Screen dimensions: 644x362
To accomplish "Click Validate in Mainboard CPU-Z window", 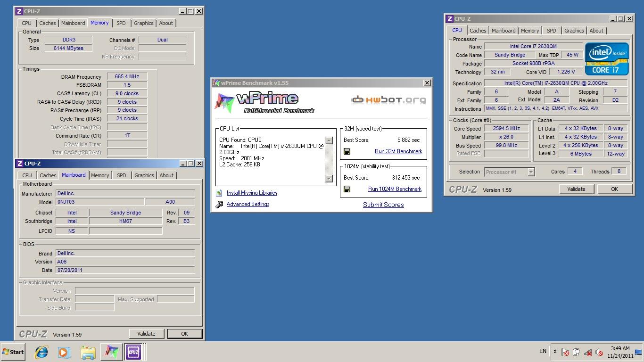I will [x=146, y=334].
